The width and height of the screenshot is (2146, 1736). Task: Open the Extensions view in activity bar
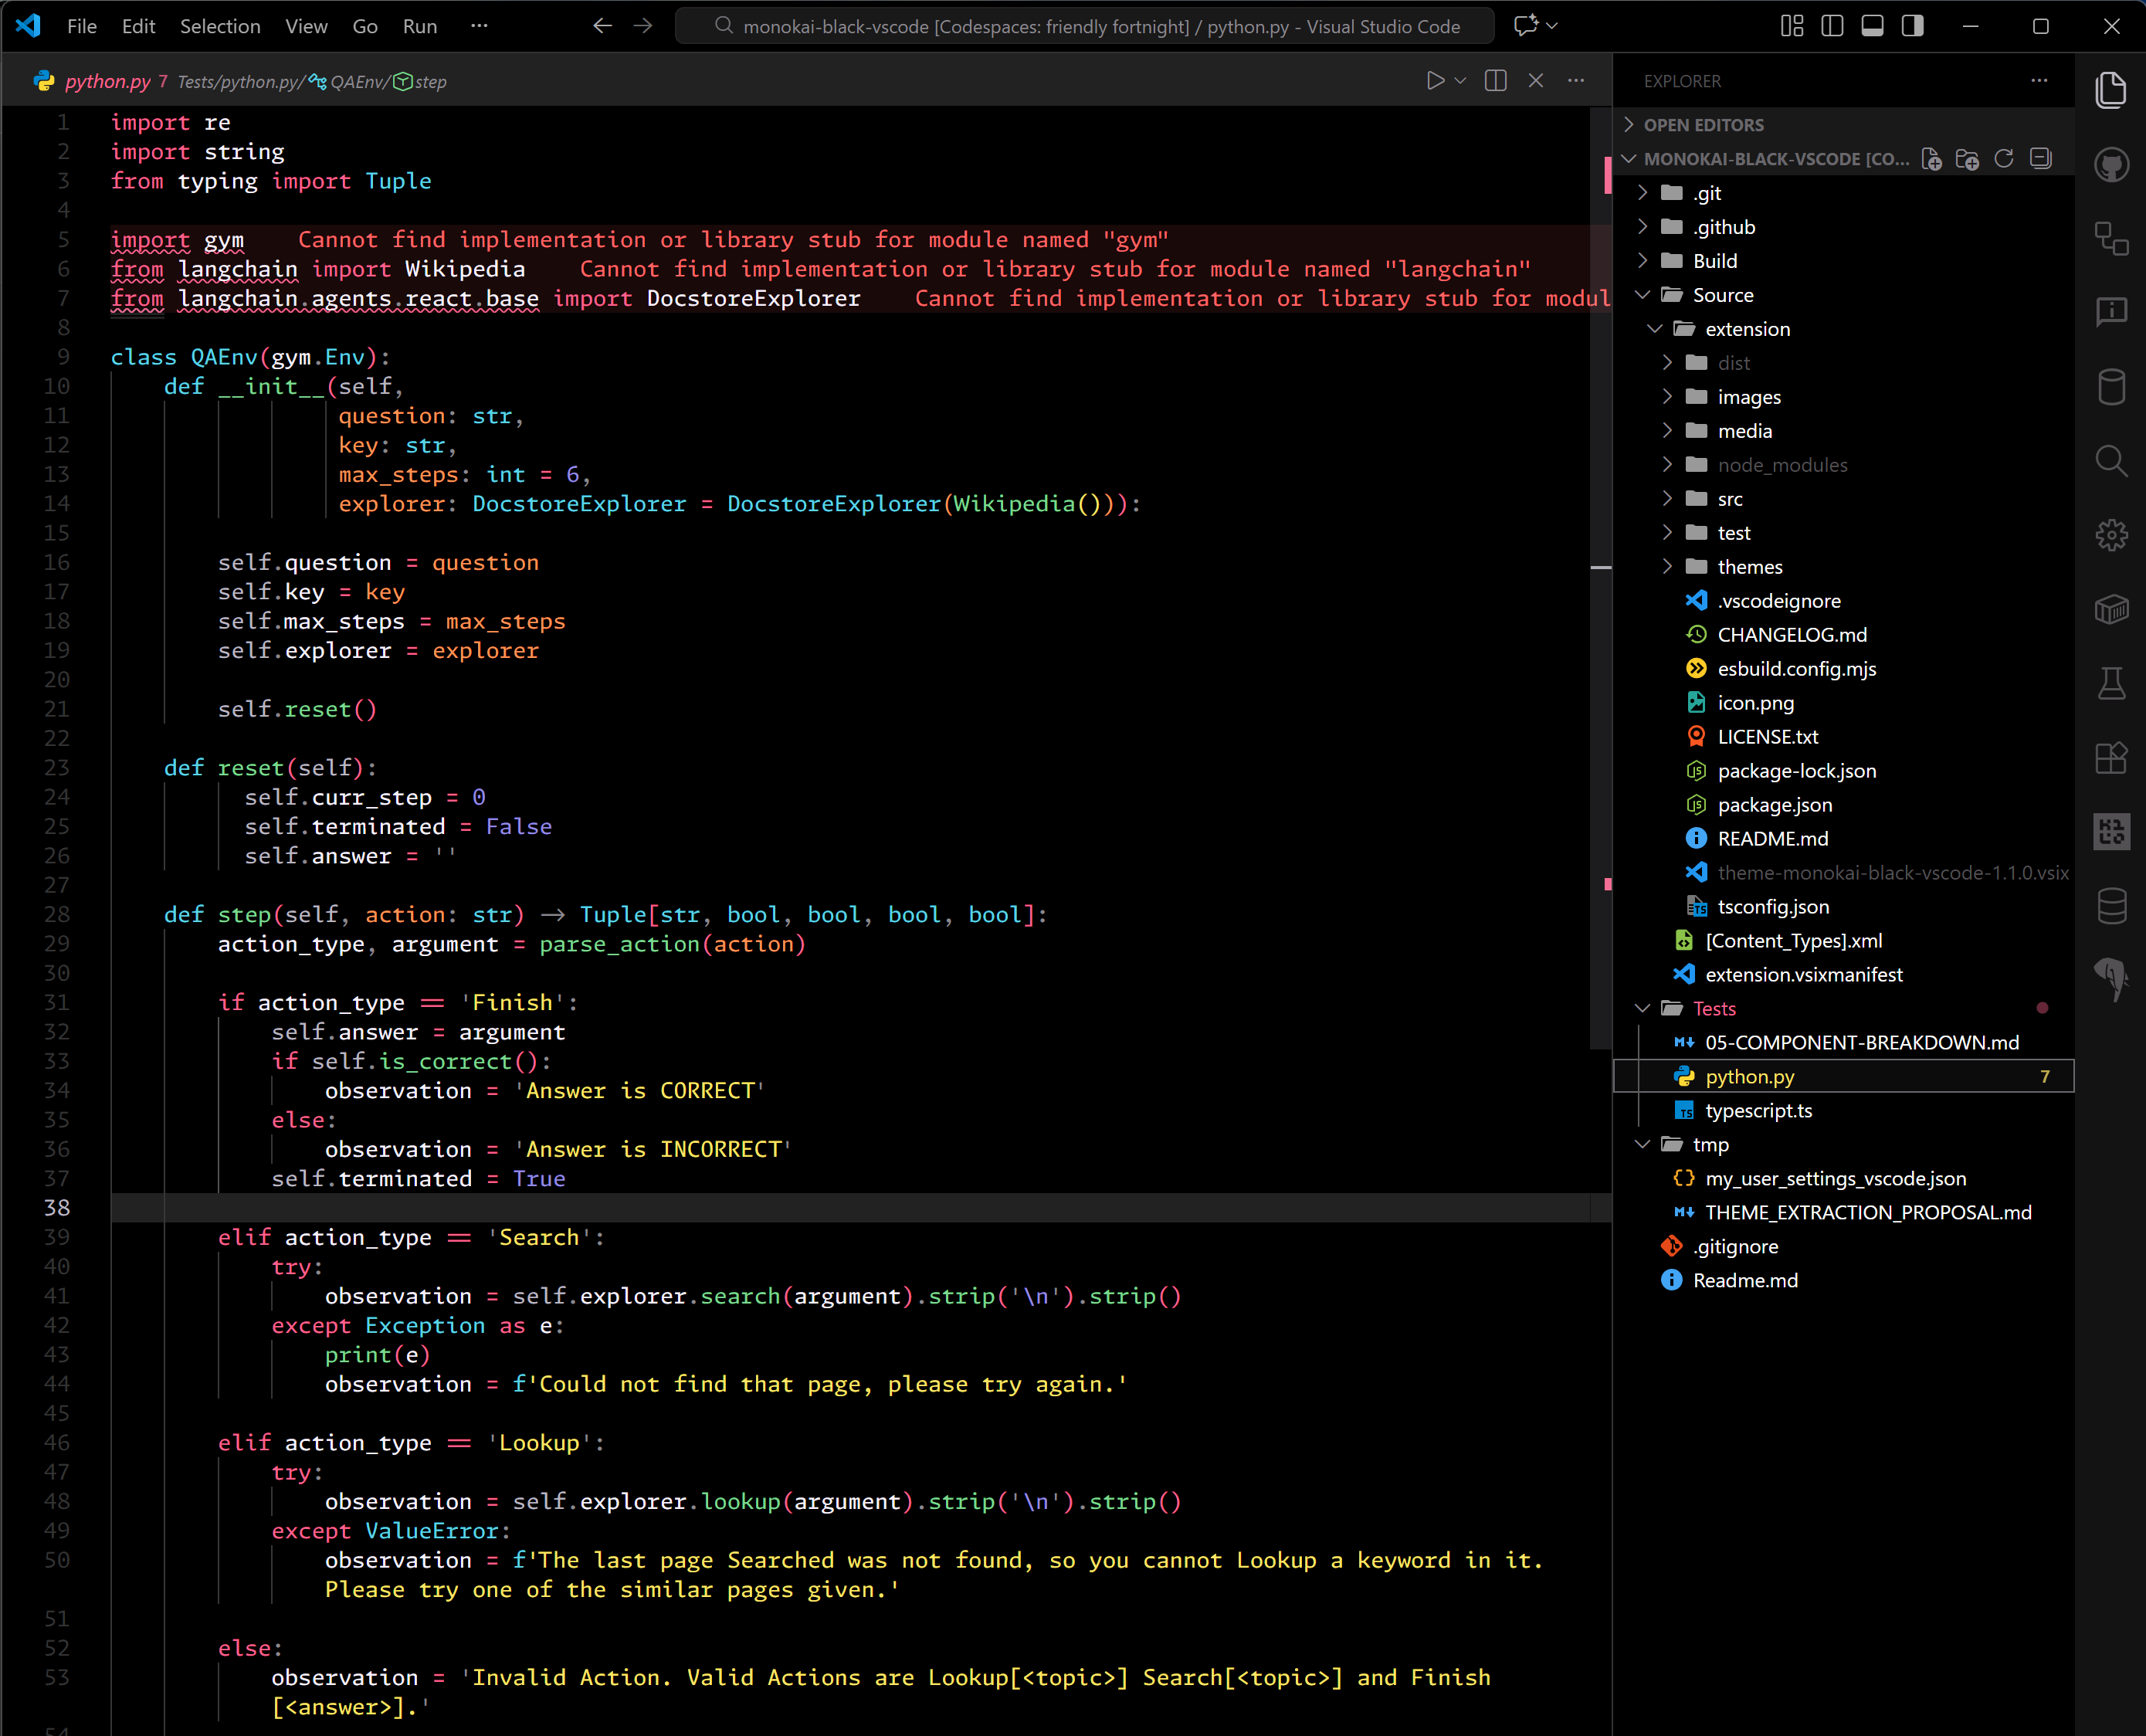[2111, 757]
